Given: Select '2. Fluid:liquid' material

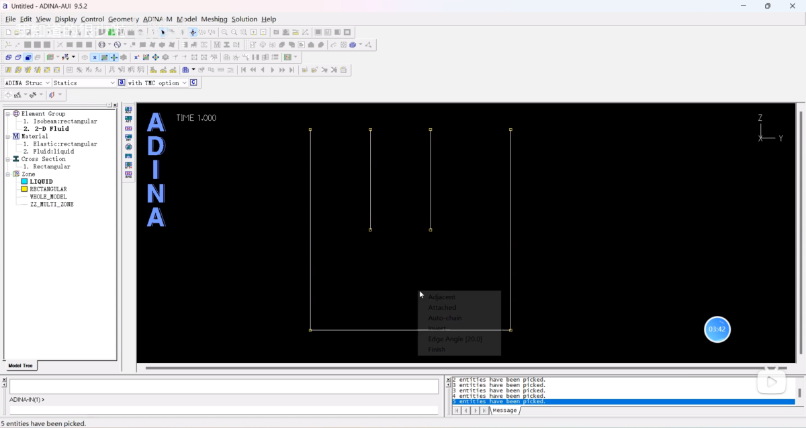Looking at the screenshot, I should pos(49,152).
